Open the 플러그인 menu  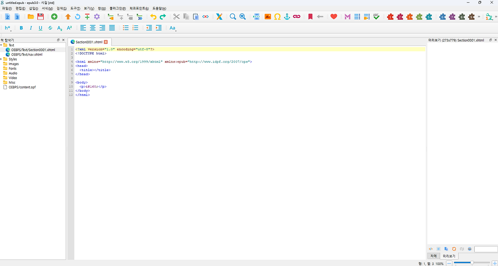click(117, 9)
